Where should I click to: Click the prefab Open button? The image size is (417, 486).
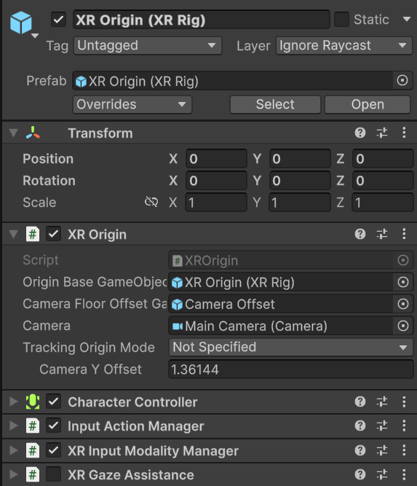coord(368,105)
